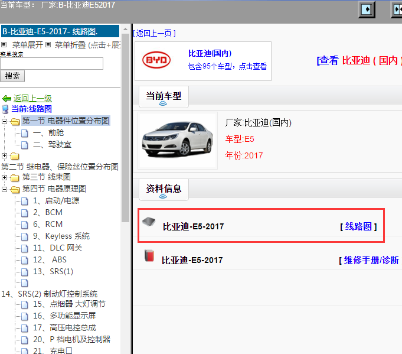Click the BYD brand logo
402x354 pixels.
coord(156,61)
